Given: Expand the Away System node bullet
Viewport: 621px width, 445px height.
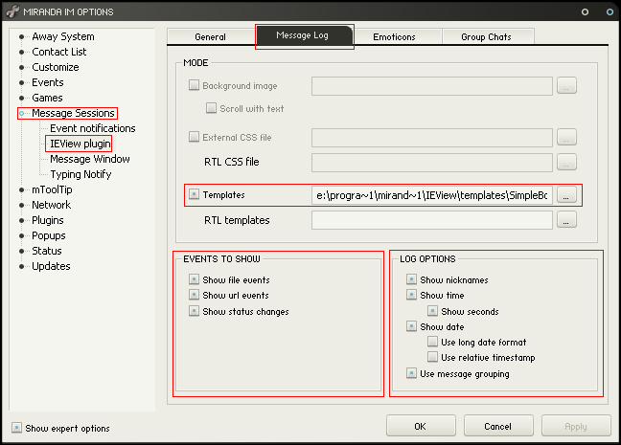Looking at the screenshot, I should pos(22,36).
